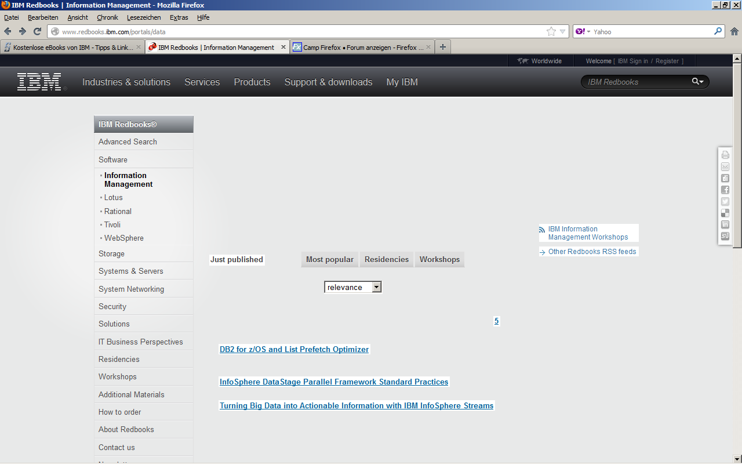Open the Hilfe menu
742x464 pixels.
pos(203,17)
